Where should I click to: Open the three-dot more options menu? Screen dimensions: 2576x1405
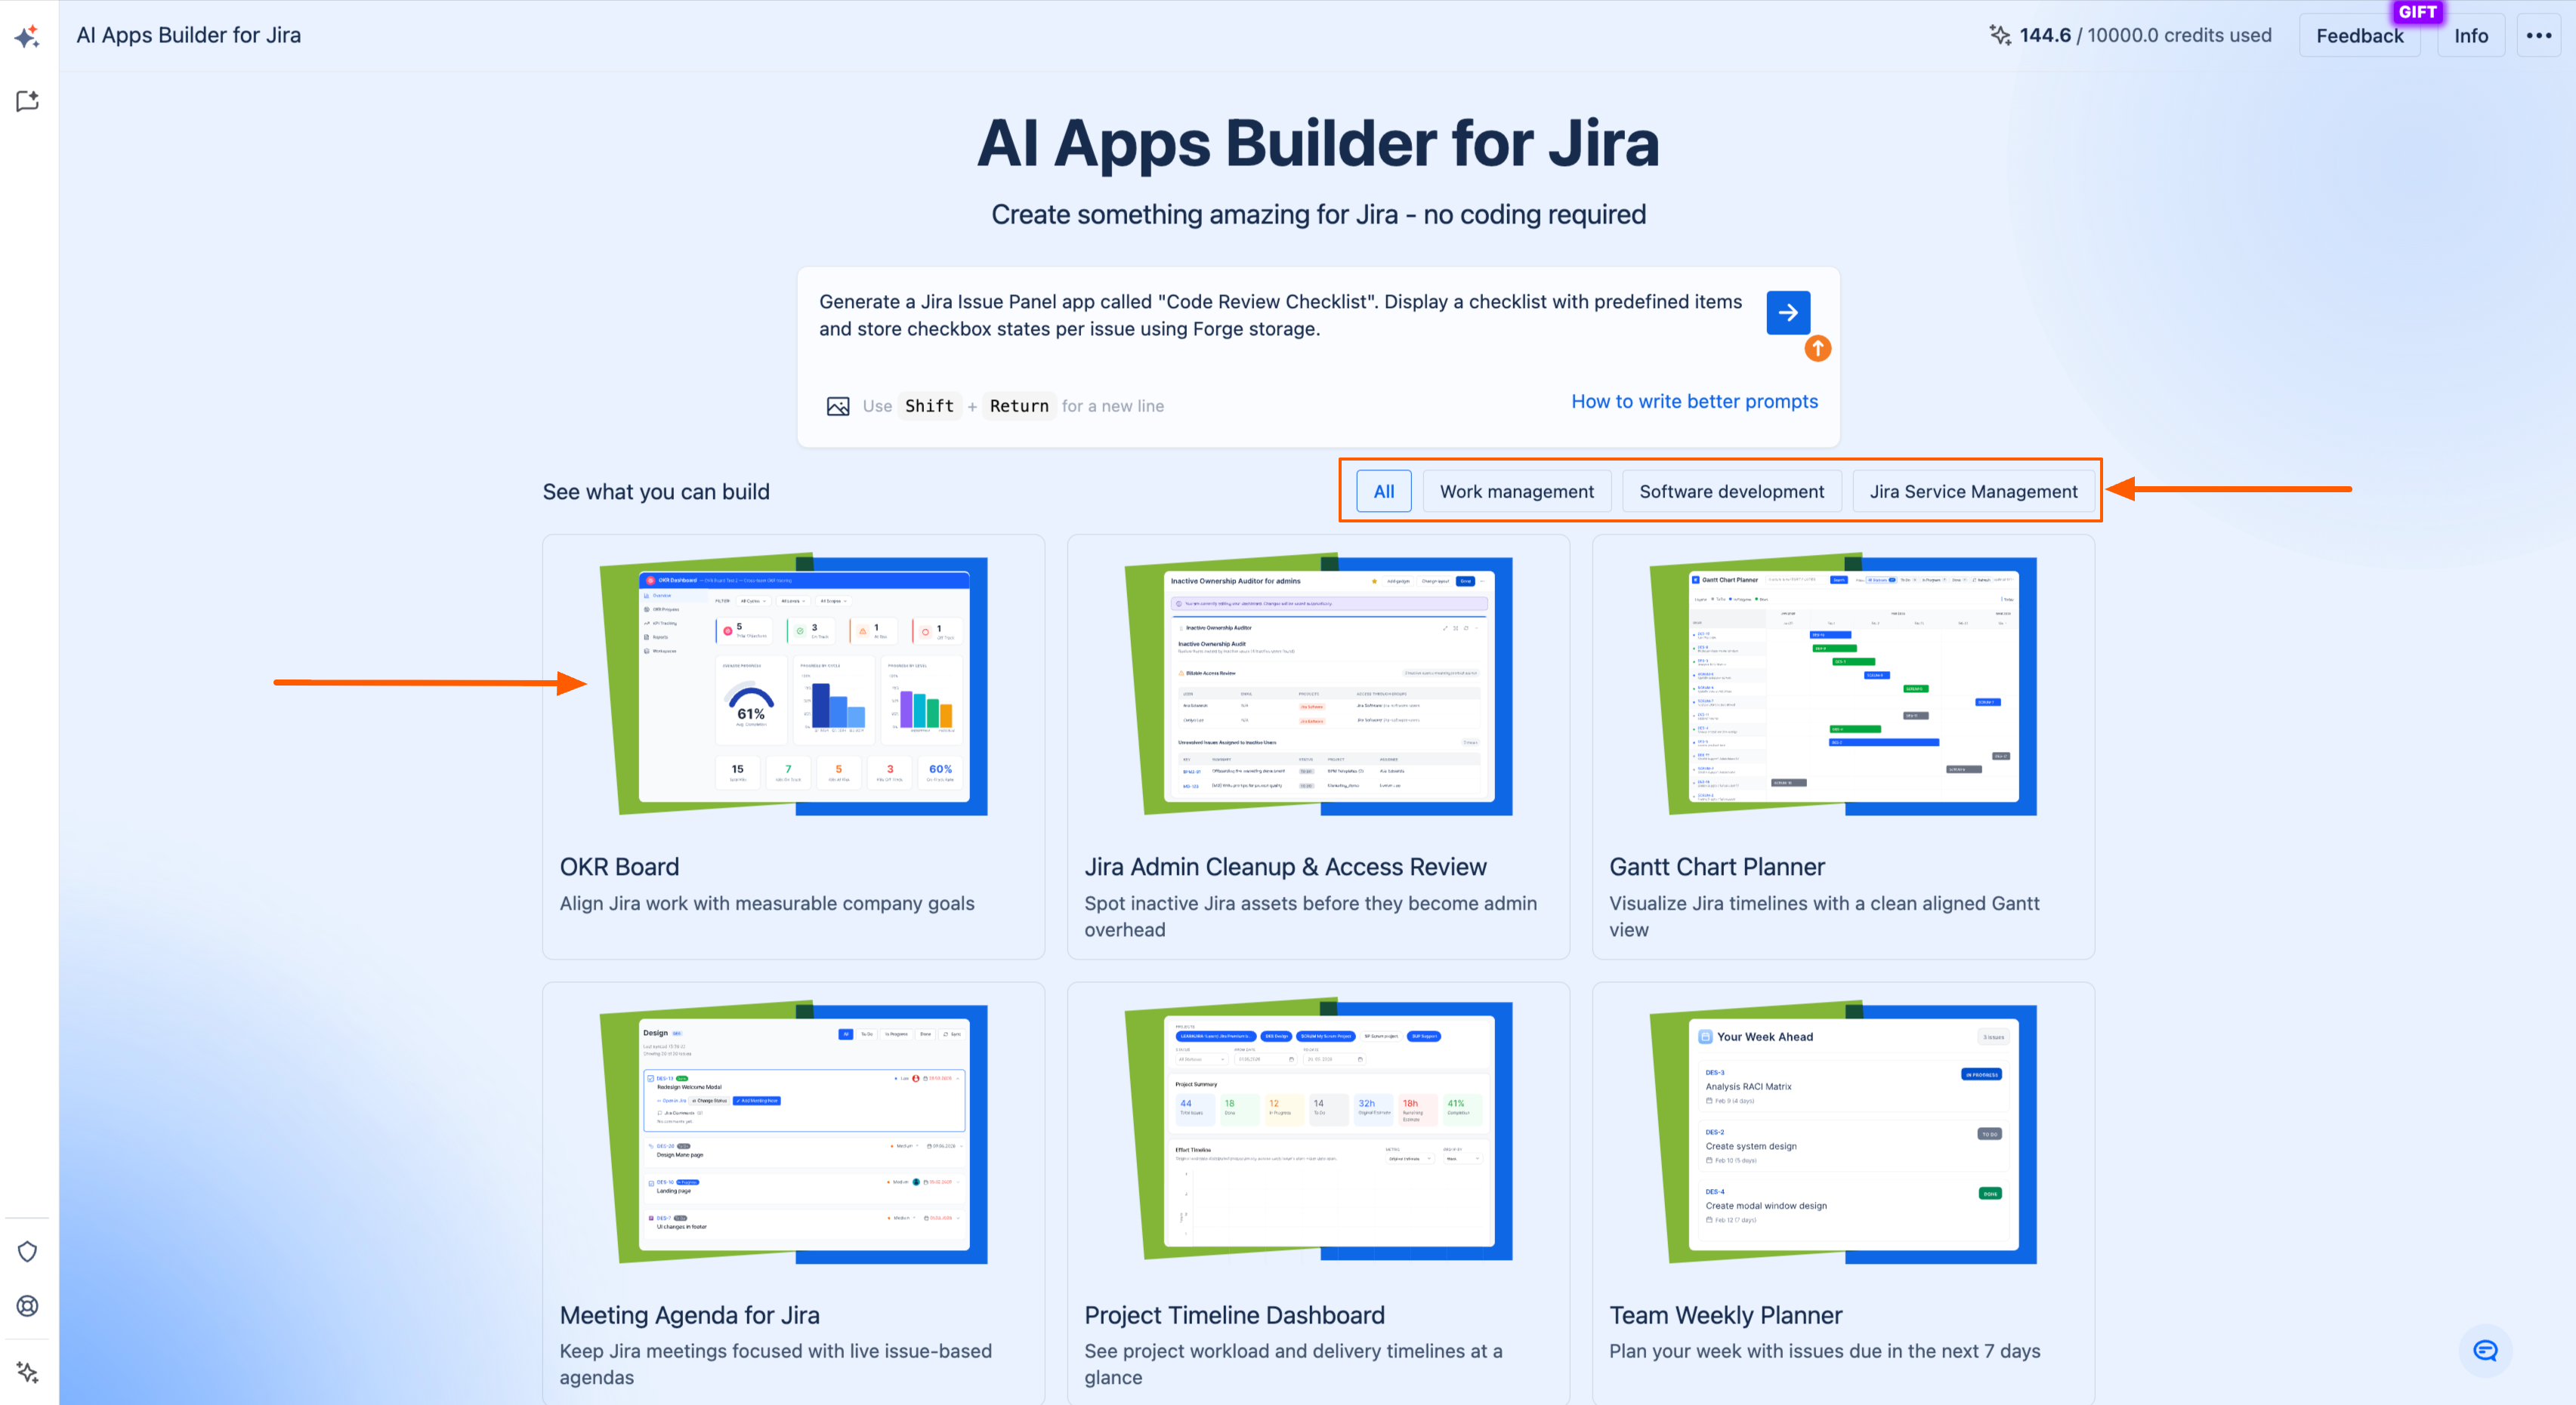point(2538,35)
